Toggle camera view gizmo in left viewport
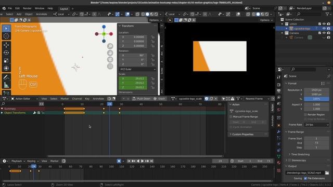Screen dimensions: 333x187 pos(110,60)
